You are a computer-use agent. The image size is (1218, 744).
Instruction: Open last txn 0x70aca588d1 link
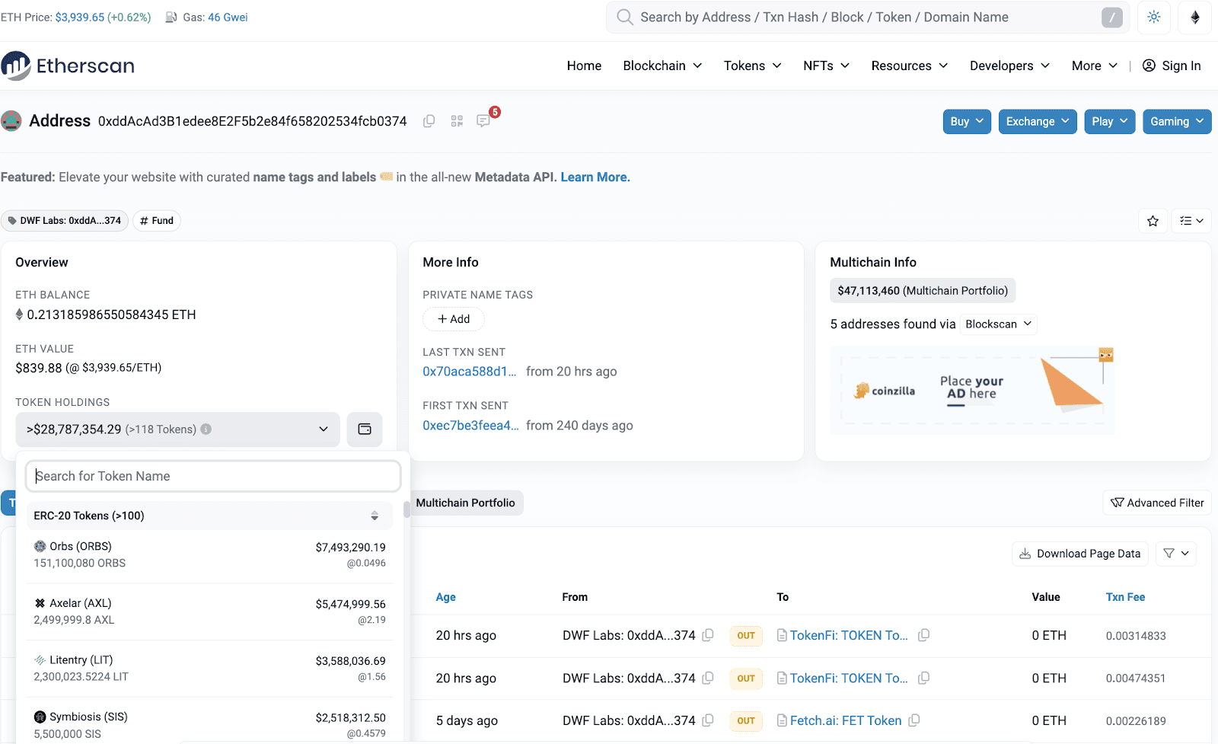click(x=470, y=372)
